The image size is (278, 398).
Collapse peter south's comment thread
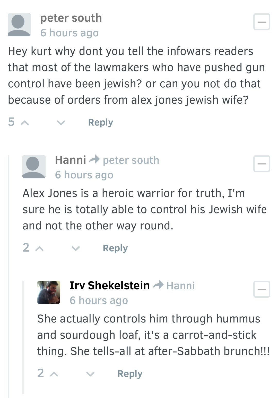pyautogui.click(x=262, y=22)
